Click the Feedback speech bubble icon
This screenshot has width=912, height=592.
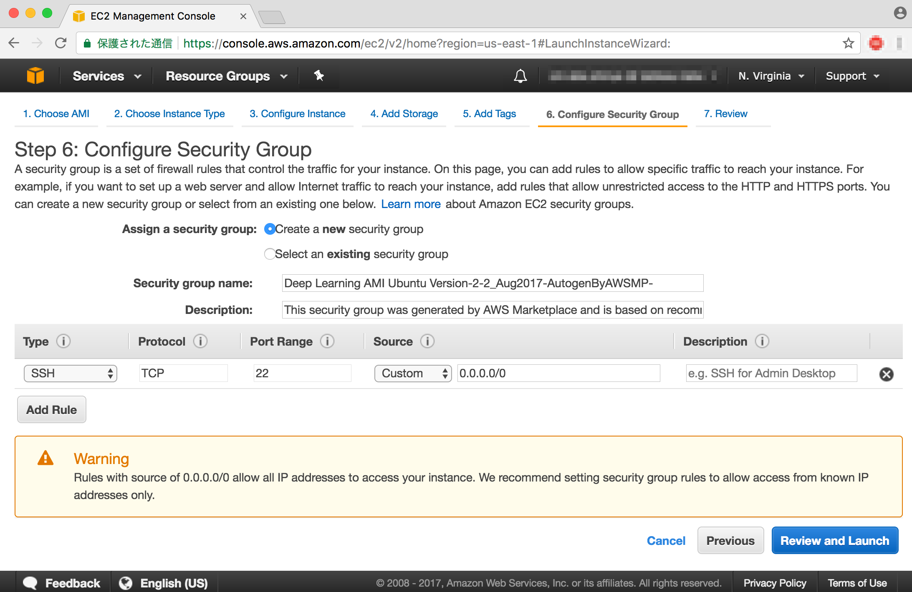(x=30, y=582)
